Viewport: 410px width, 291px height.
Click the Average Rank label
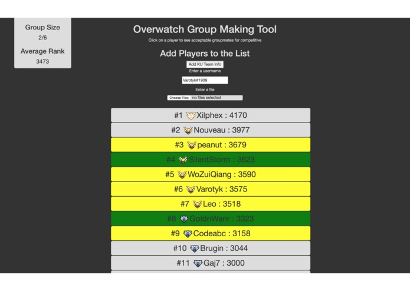tap(42, 51)
